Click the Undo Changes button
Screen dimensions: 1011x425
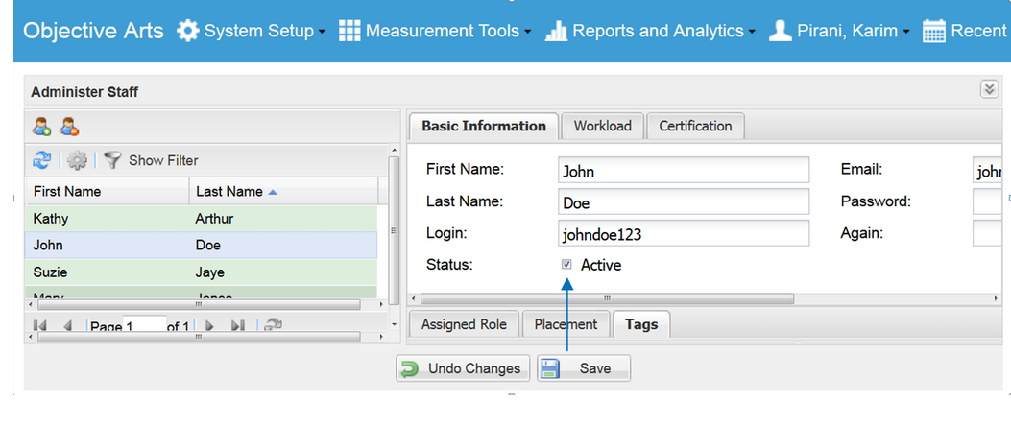tap(463, 368)
